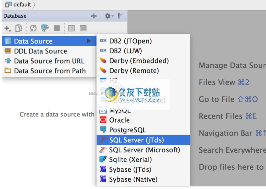
Task: Hide the Database panel with arrow icon
Action: coord(121,16)
